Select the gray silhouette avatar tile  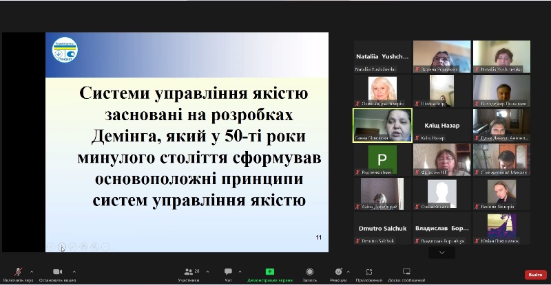tap(442, 194)
